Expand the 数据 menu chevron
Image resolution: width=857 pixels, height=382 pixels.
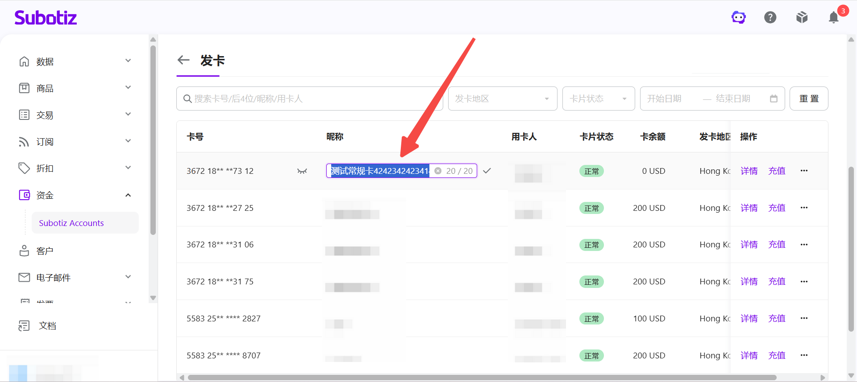click(128, 61)
